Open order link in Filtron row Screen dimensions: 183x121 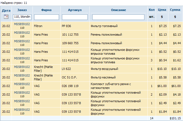click(22, 24)
